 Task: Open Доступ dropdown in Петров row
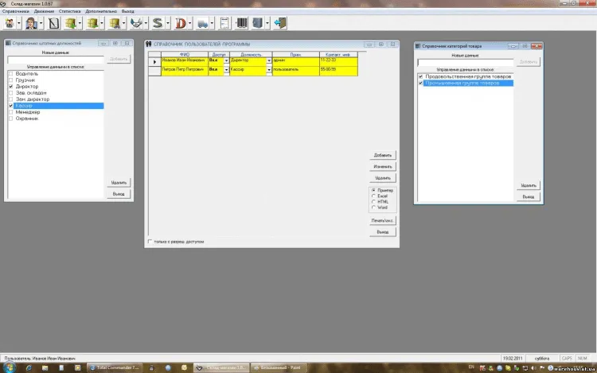pos(226,70)
